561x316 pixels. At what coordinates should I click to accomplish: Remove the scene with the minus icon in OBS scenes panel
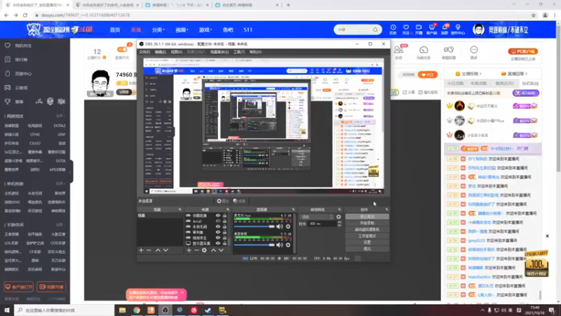[149, 250]
